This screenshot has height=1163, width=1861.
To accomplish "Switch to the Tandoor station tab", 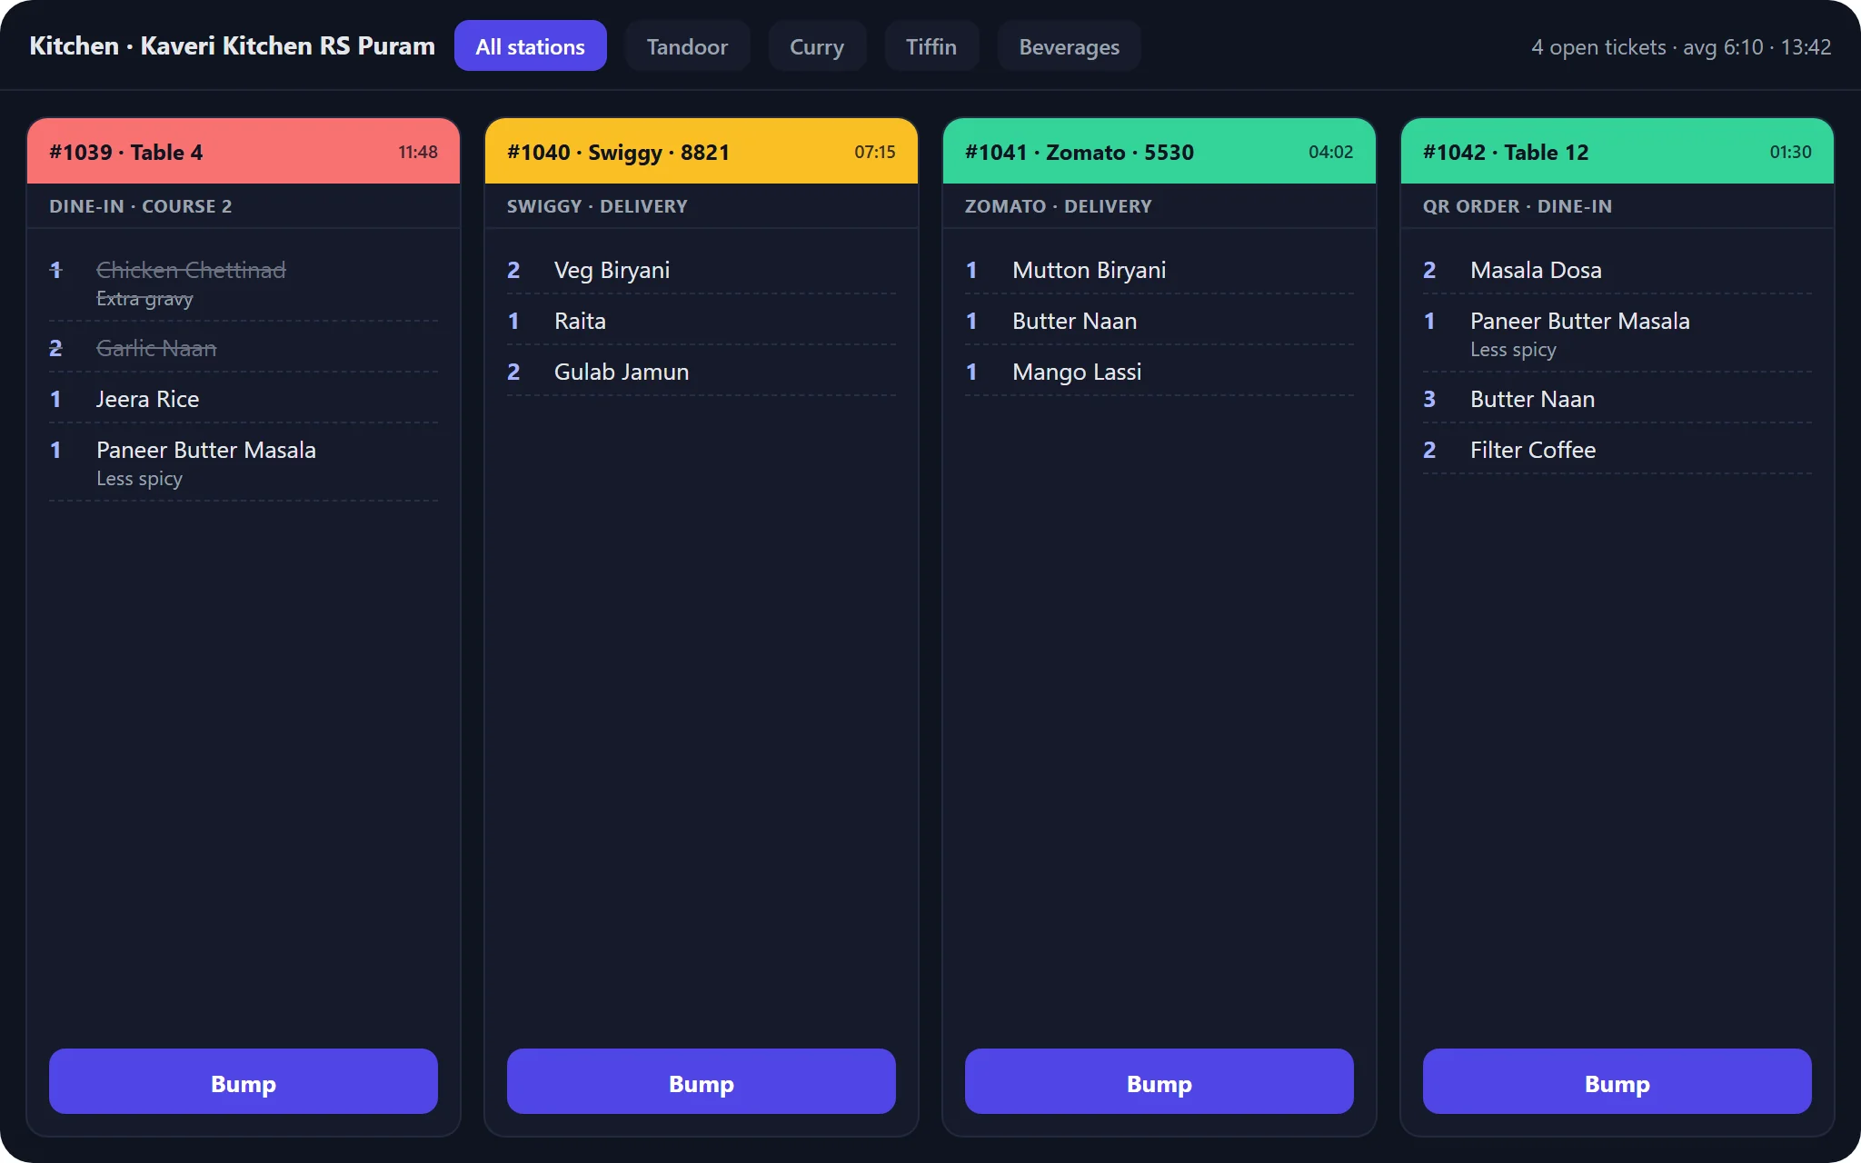I will coord(687,46).
